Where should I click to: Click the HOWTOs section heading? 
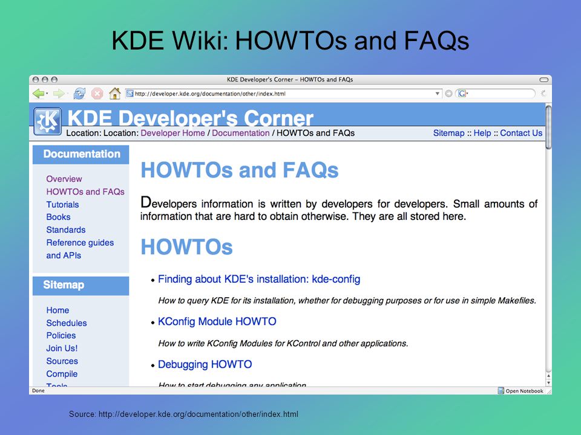click(187, 246)
